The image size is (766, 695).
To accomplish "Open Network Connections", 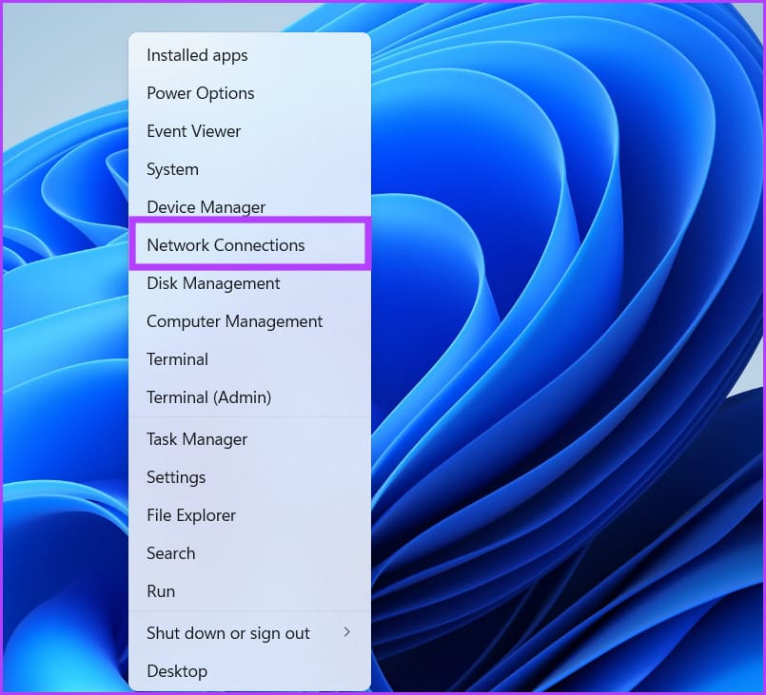I will pyautogui.click(x=249, y=245).
